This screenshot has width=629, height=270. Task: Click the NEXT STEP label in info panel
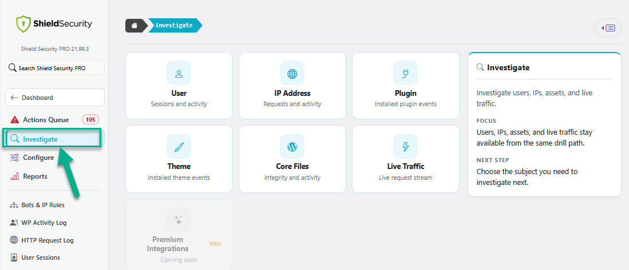tap(493, 160)
